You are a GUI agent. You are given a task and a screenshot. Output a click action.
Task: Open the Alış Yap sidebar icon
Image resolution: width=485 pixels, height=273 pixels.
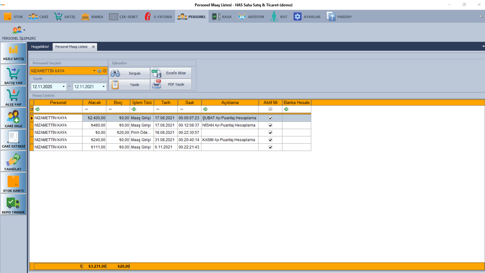(x=13, y=97)
